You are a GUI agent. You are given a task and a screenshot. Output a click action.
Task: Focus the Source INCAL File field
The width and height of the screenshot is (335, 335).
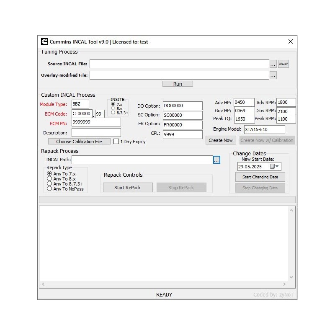click(x=179, y=64)
